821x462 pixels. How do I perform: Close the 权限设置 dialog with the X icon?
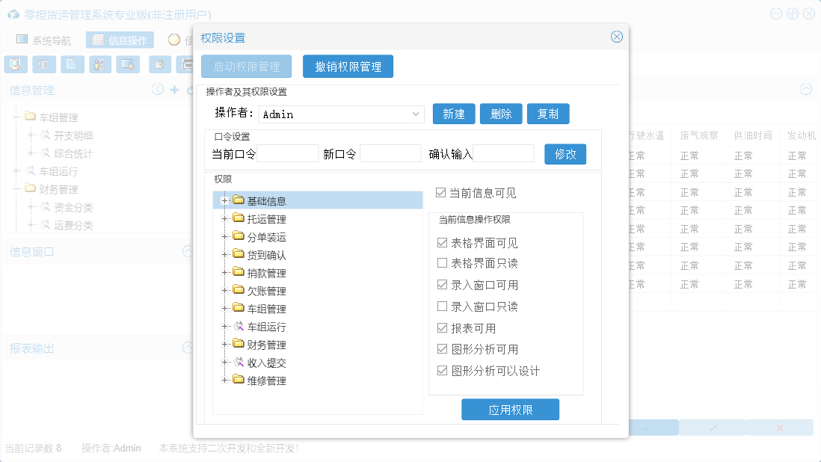617,37
